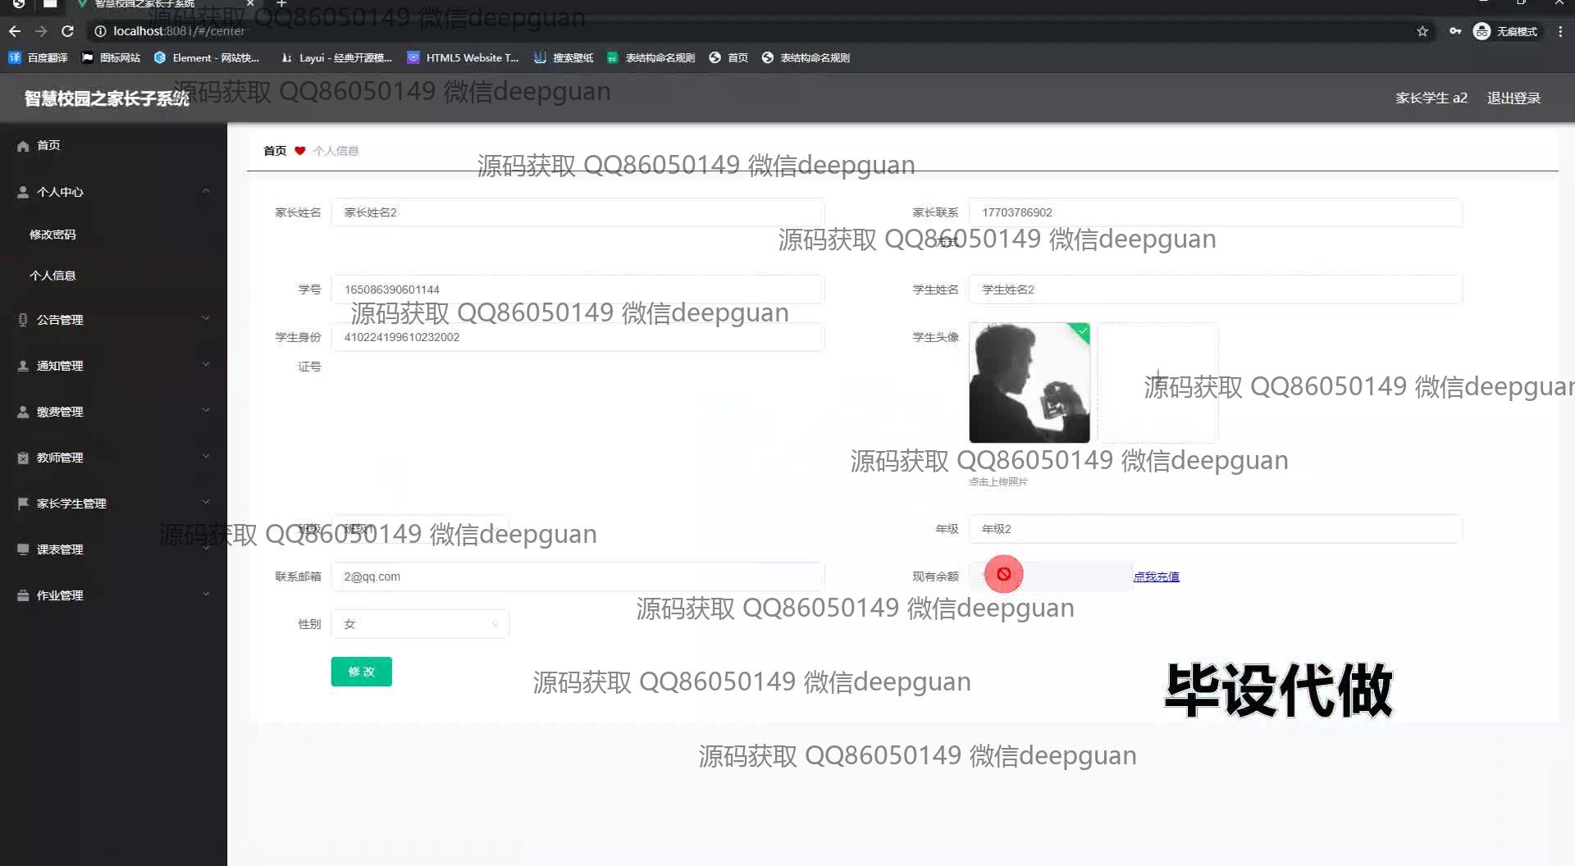This screenshot has width=1575, height=866.
Task: Click the 作业管理 briefcase icon
Action: (x=23, y=595)
